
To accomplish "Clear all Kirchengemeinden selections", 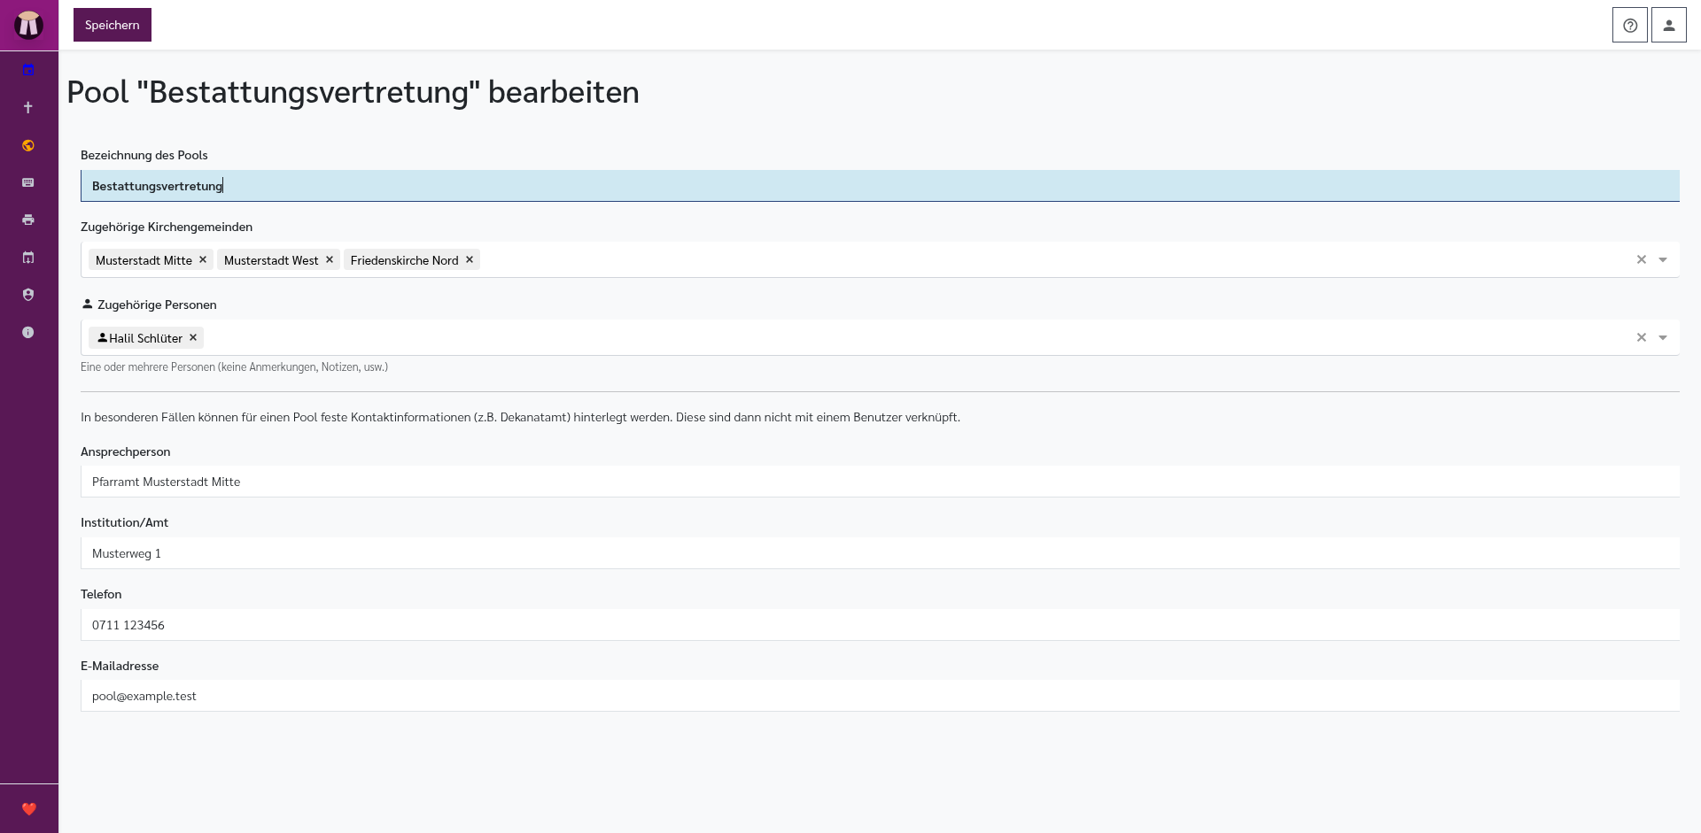I will pos(1642,259).
